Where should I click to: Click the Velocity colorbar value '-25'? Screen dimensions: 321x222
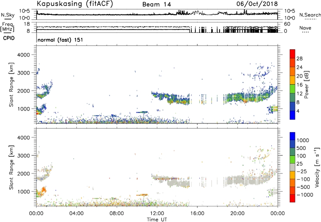[302, 172]
